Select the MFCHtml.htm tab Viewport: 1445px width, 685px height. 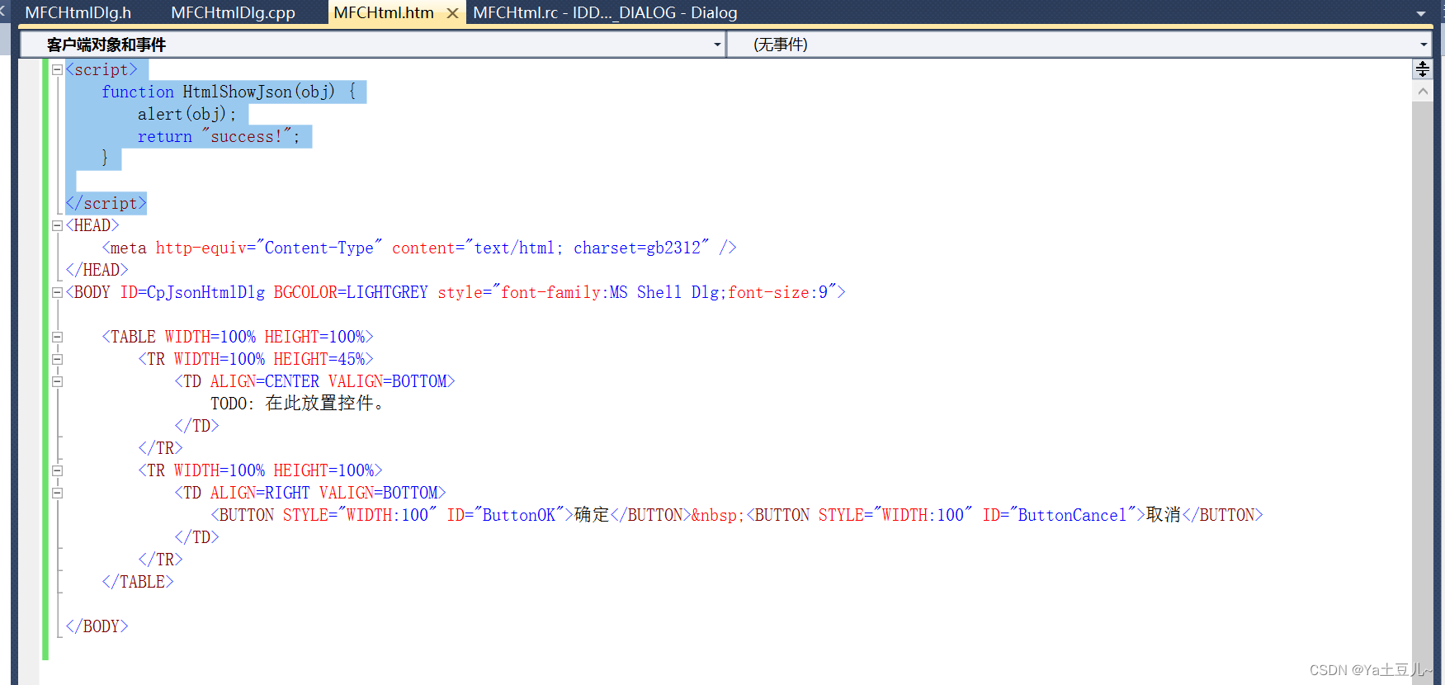[x=384, y=12]
